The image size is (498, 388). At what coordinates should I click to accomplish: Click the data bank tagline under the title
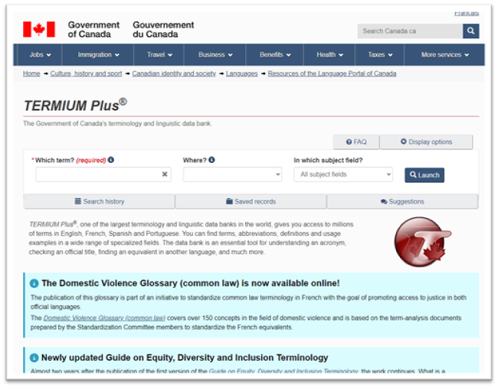[x=117, y=123]
